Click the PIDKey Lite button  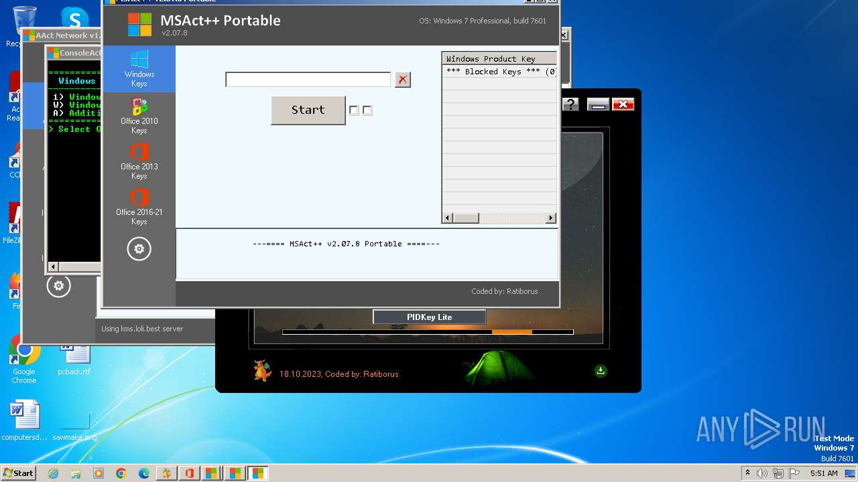click(429, 317)
